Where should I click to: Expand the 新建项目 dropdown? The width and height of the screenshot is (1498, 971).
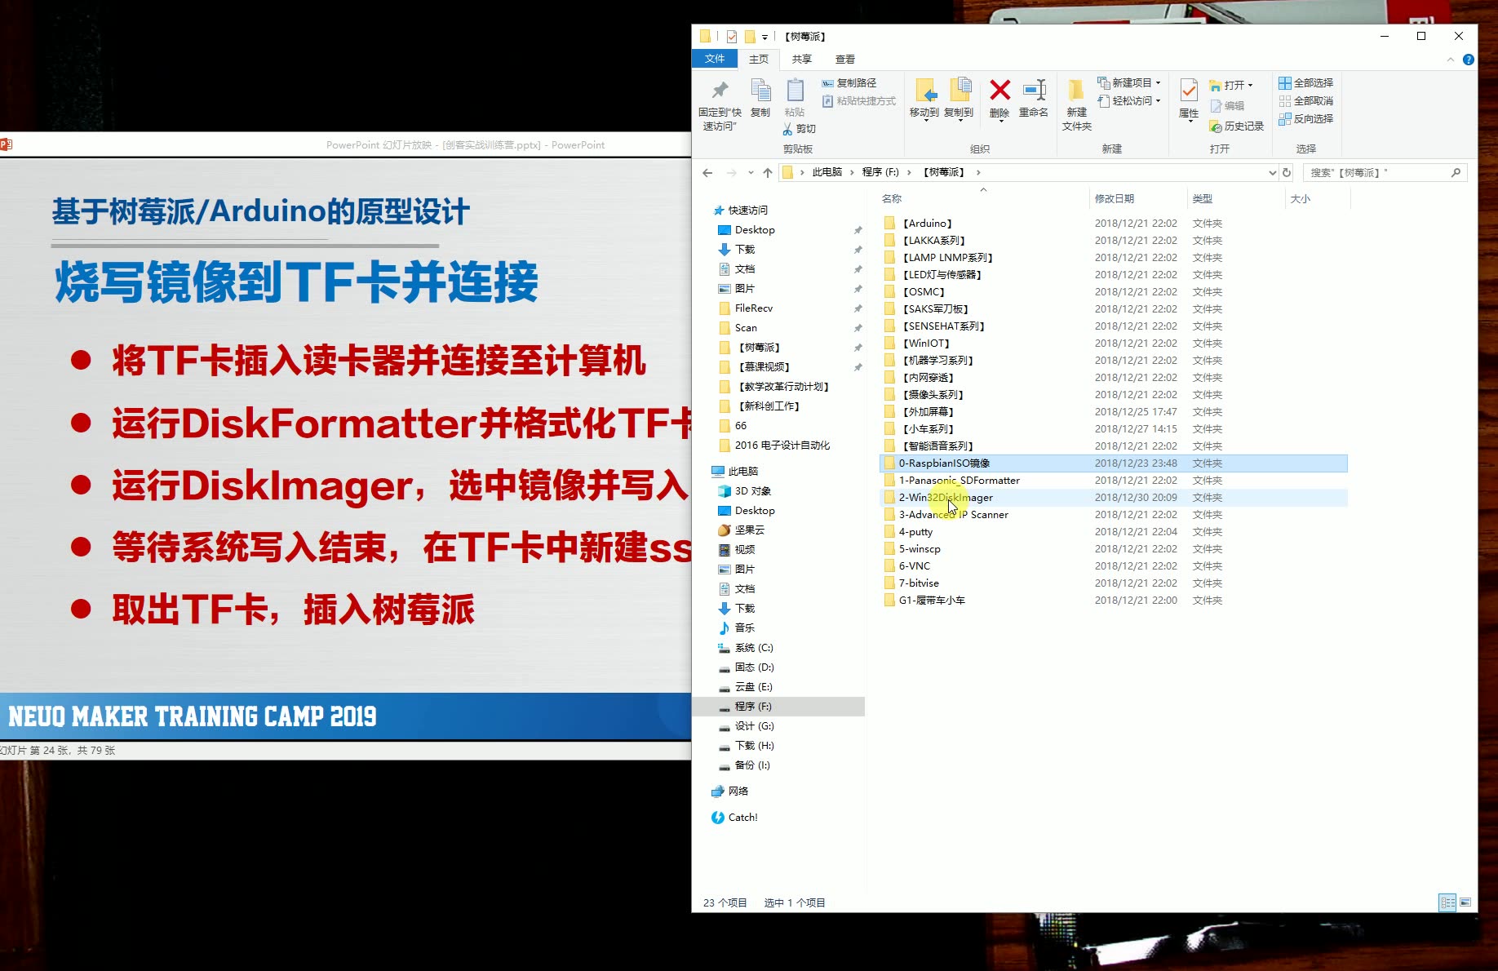[x=1159, y=82]
